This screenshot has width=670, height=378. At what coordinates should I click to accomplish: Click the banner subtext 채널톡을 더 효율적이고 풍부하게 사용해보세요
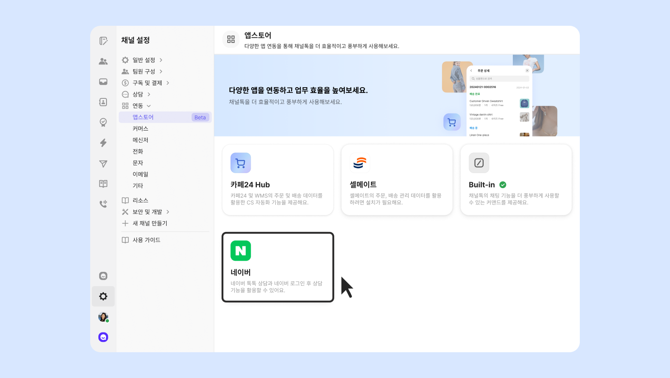[x=285, y=102]
